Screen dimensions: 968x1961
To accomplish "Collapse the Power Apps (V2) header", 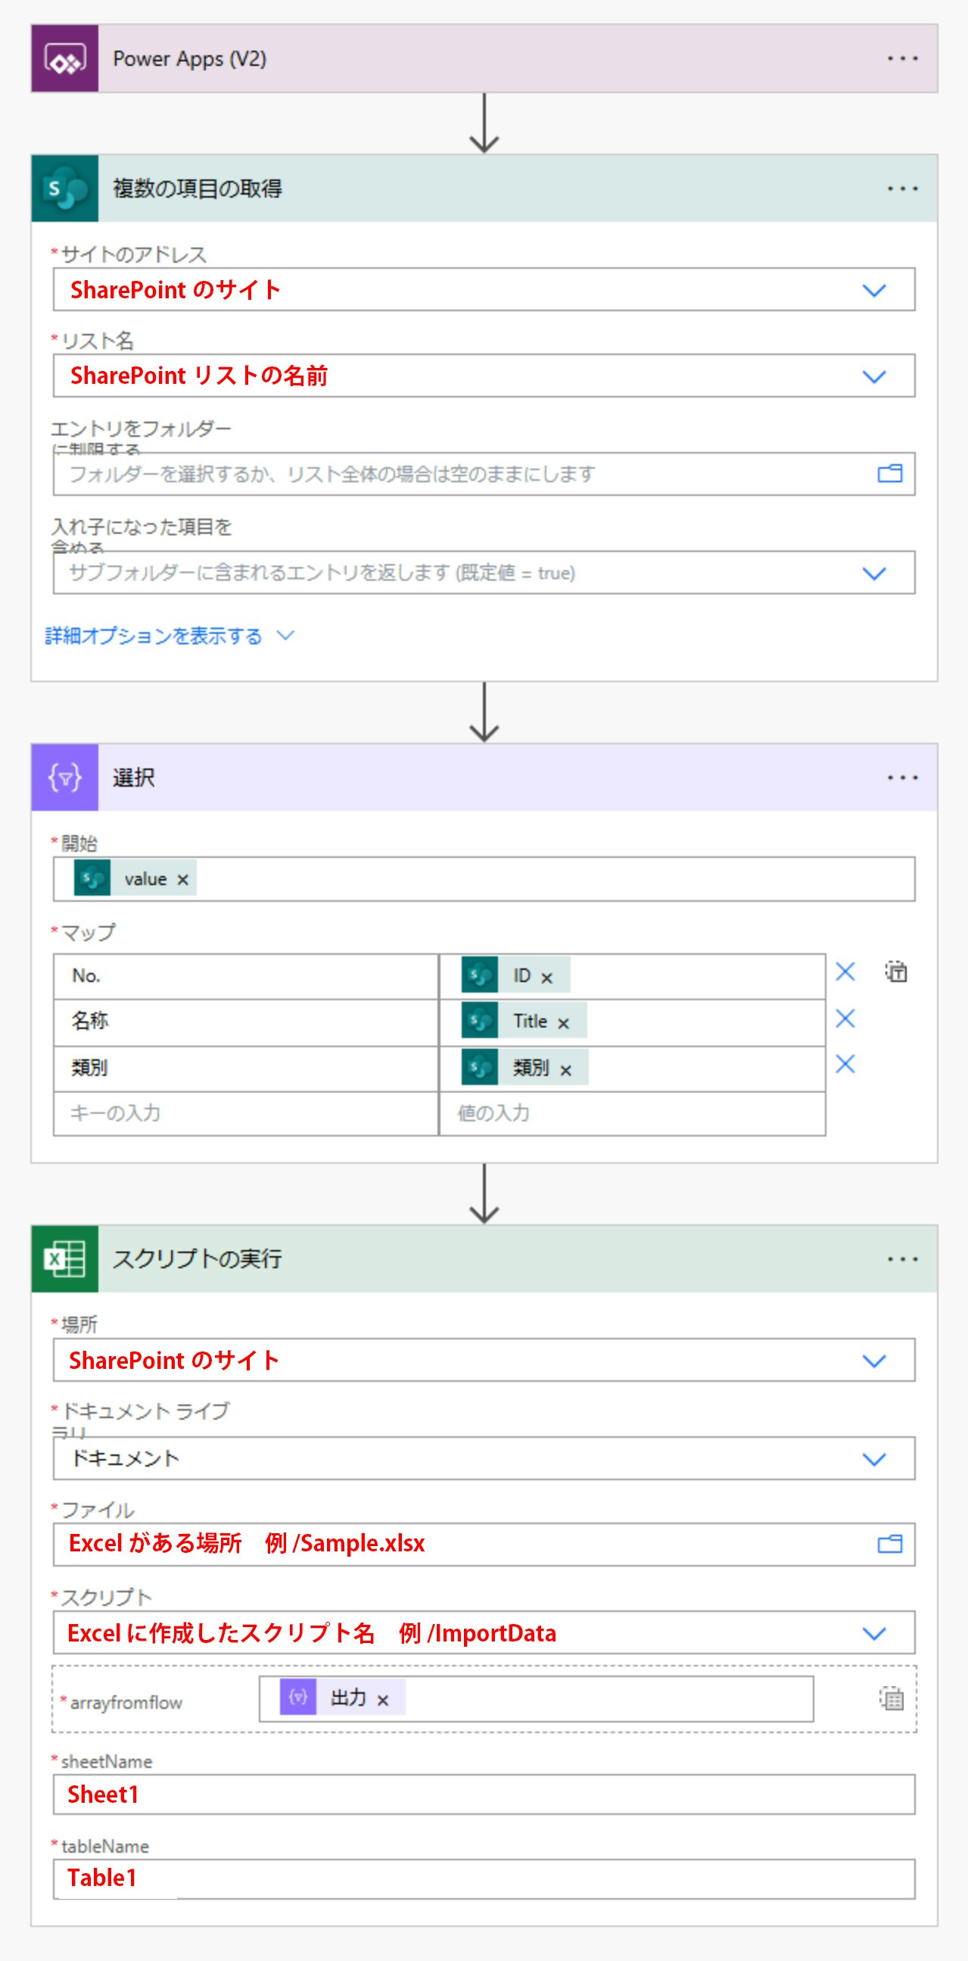I will (x=484, y=58).
